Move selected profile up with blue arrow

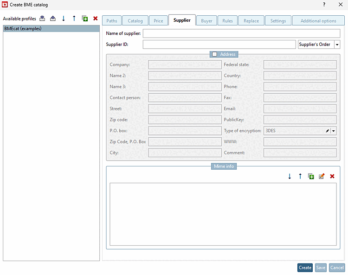pos(74,19)
